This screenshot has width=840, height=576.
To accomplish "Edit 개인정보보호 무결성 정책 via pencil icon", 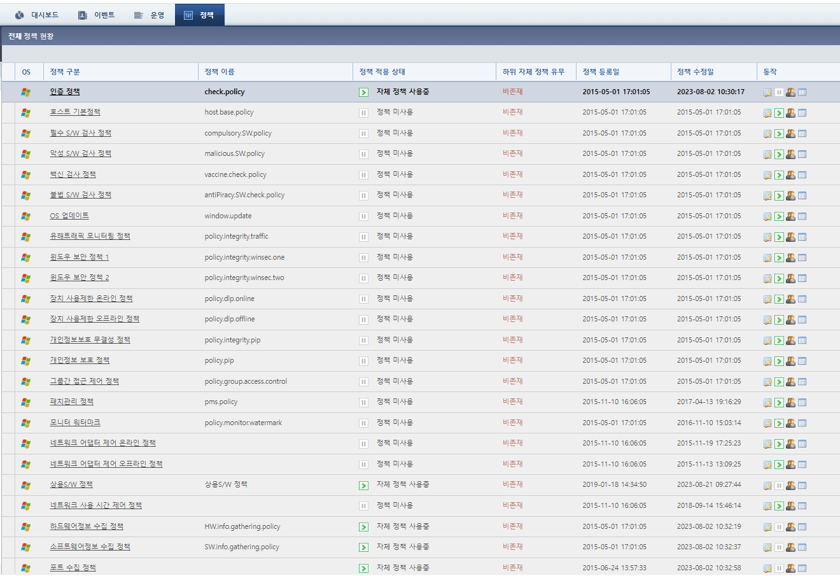I will pos(767,341).
